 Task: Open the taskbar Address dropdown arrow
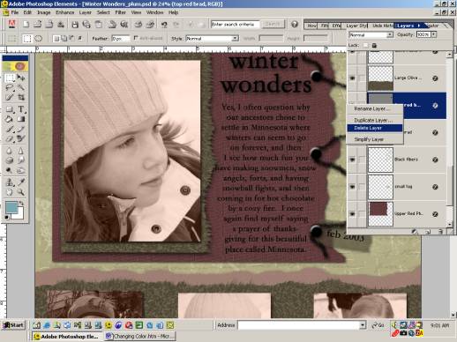tap(363, 325)
